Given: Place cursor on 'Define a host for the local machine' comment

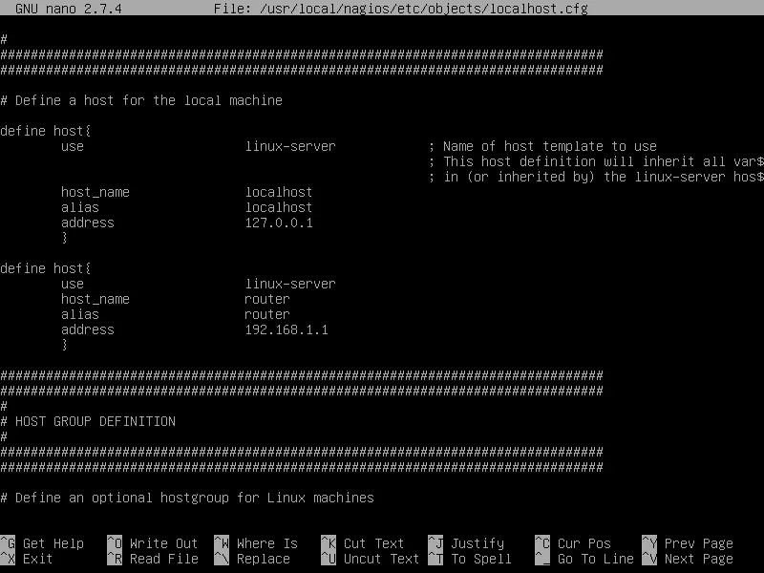Looking at the screenshot, I should [141, 100].
